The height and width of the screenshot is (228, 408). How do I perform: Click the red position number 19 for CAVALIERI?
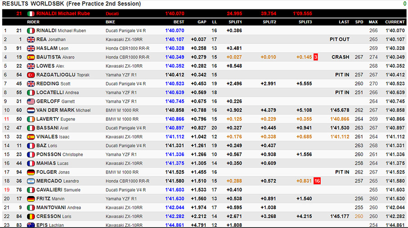tap(6, 190)
